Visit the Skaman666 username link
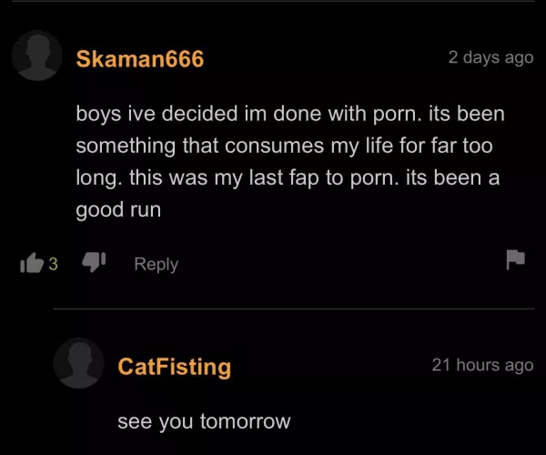 click(x=140, y=58)
